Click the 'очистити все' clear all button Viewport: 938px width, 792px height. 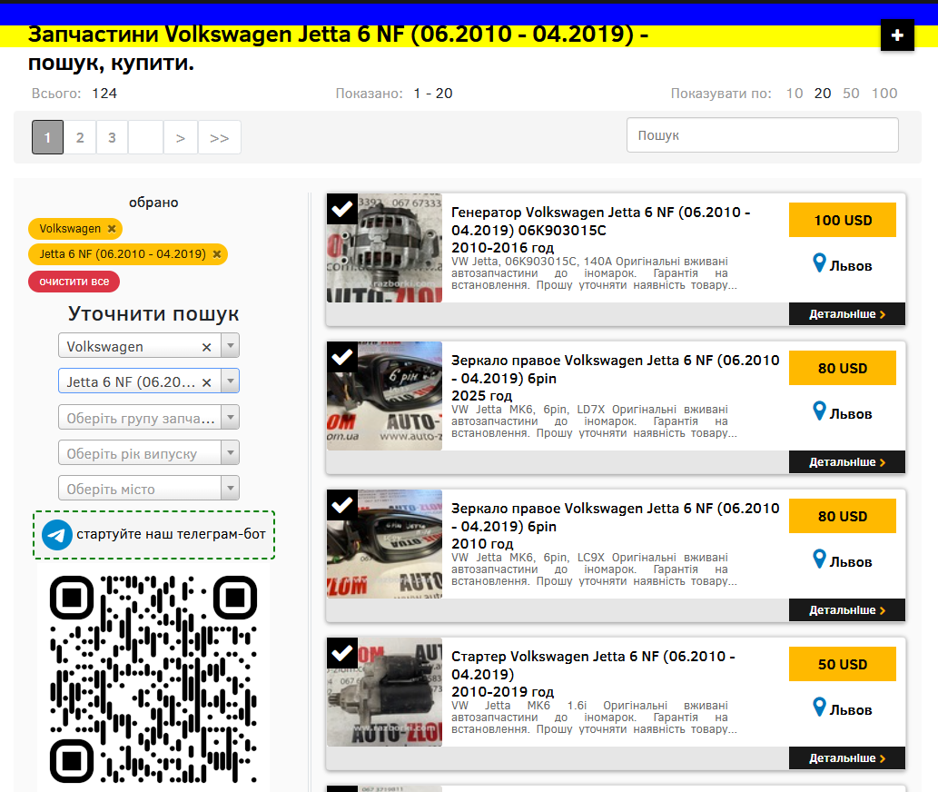74,282
